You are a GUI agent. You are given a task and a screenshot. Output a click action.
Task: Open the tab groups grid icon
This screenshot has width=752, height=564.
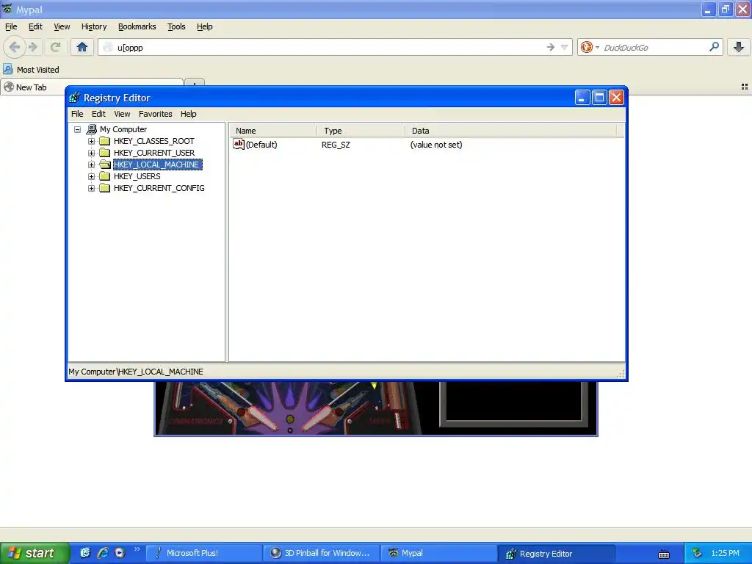tap(745, 87)
